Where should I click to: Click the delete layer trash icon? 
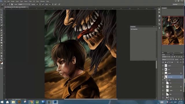tap(181, 99)
